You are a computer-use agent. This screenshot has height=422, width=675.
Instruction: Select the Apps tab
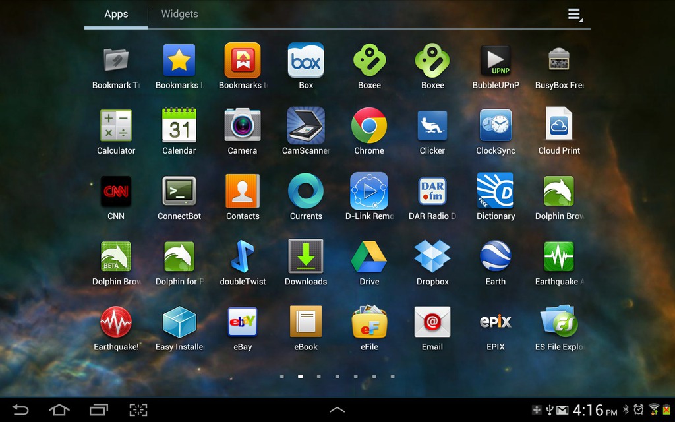(116, 14)
